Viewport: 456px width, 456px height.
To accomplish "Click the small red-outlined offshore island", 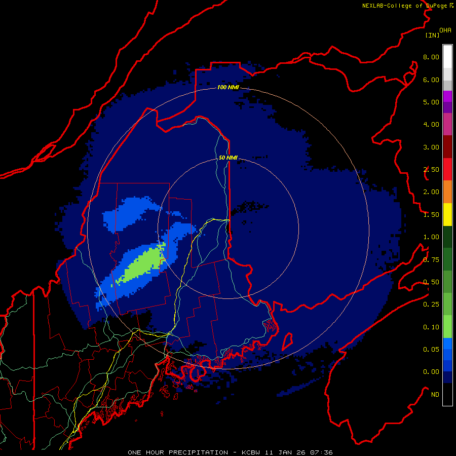I will point(287,341).
